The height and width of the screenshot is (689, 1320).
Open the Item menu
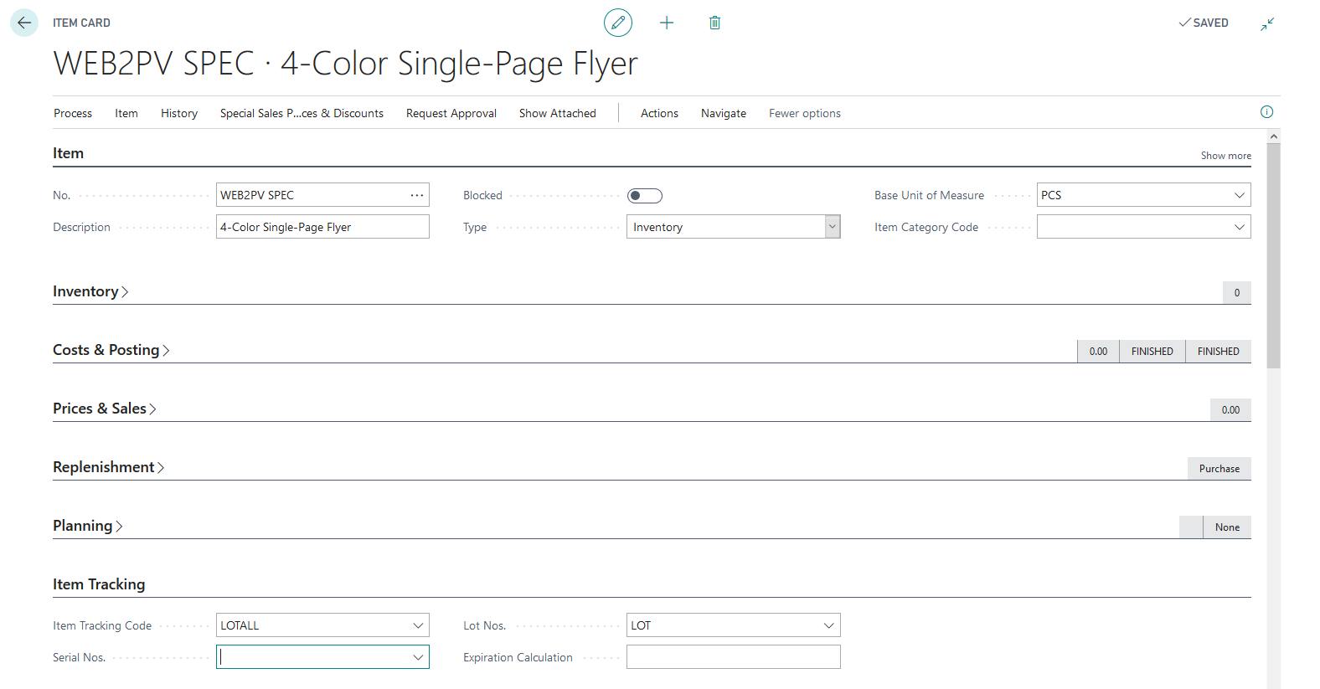126,113
